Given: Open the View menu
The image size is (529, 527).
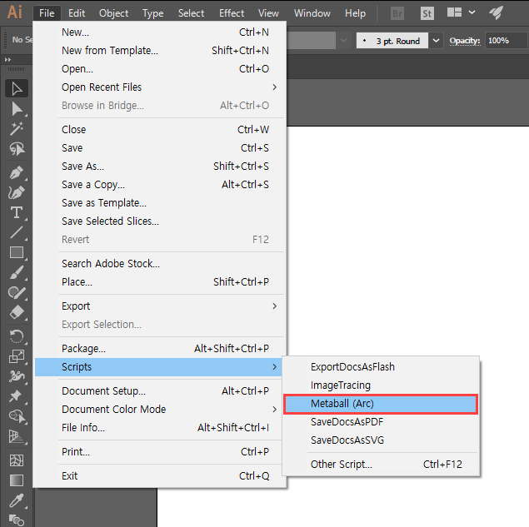Looking at the screenshot, I should point(268,13).
